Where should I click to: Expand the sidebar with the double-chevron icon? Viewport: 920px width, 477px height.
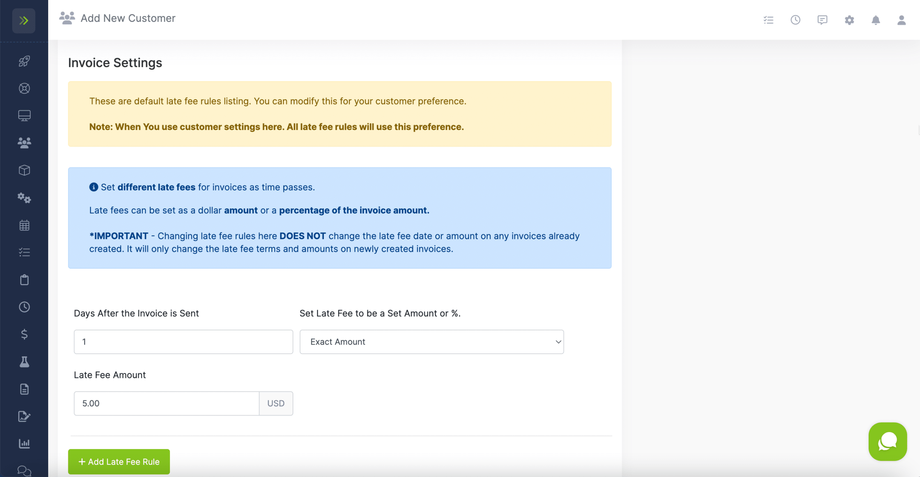tap(24, 20)
